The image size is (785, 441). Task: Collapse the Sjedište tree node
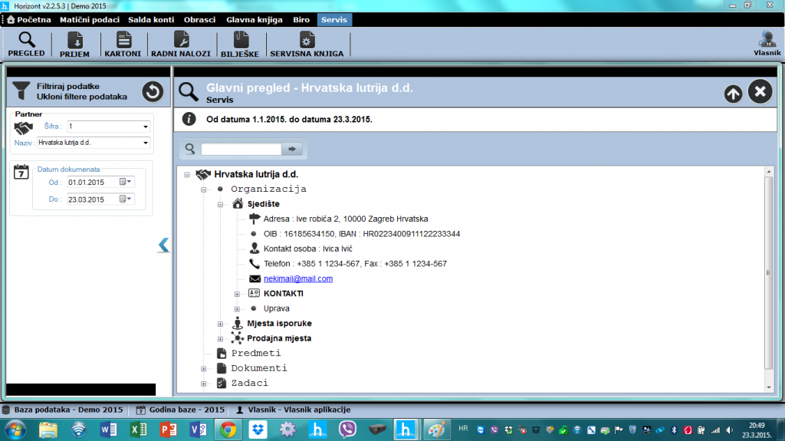click(x=220, y=205)
